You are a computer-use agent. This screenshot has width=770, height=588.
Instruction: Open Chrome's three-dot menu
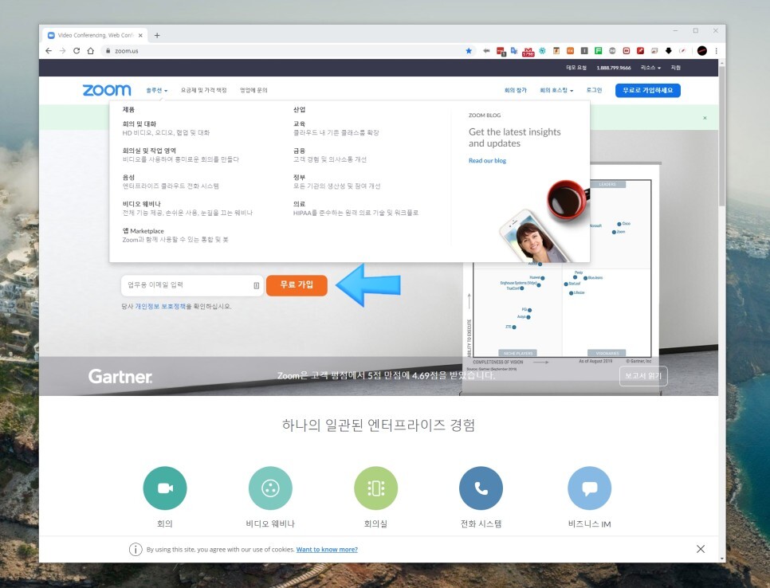pyautogui.click(x=716, y=50)
